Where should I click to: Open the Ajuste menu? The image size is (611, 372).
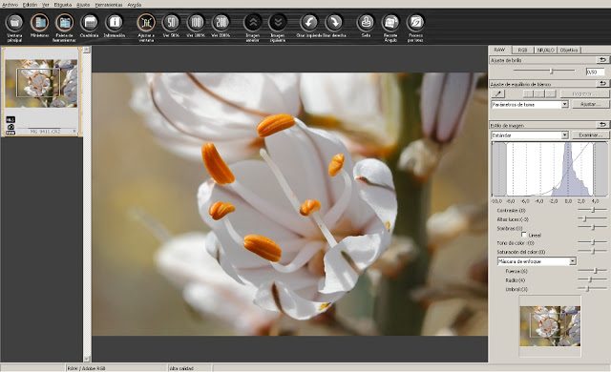(83, 5)
